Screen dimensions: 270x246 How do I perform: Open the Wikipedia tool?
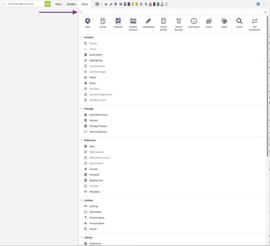92,192
